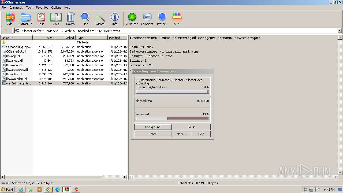Open the Options menu

coord(56,8)
